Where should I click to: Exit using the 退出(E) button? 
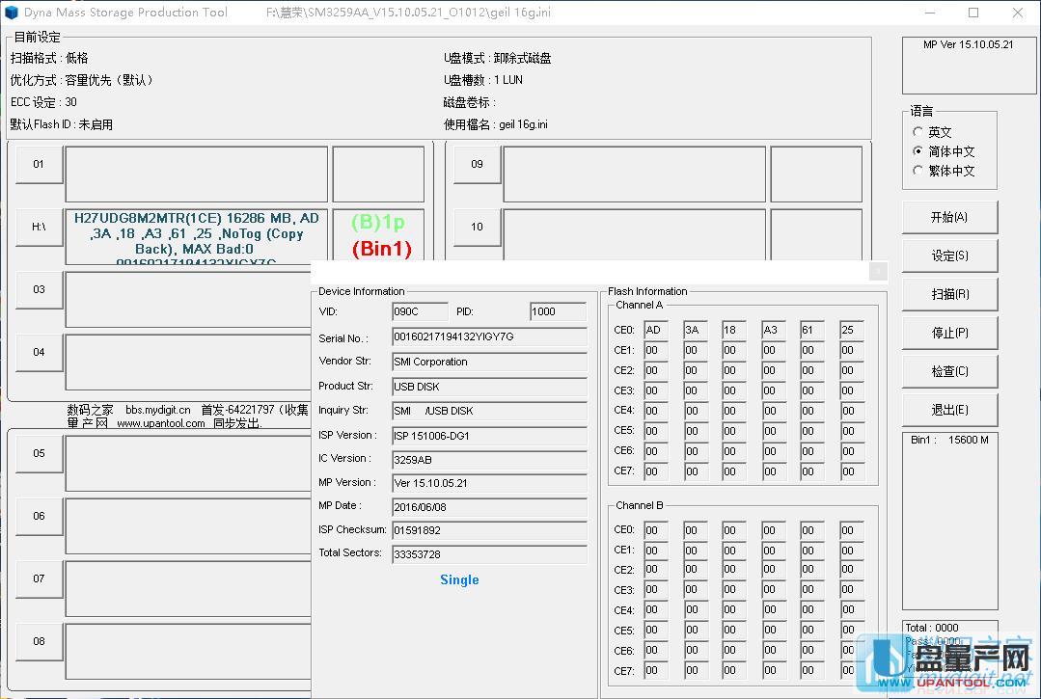pos(949,410)
